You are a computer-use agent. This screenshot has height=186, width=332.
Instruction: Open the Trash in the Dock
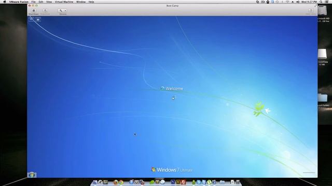238,182
